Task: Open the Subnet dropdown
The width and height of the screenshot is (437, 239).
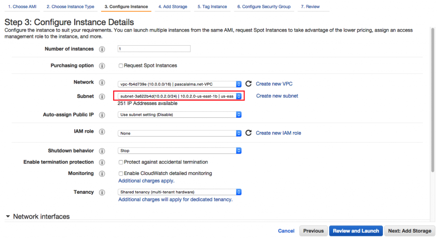Action: 179,96
